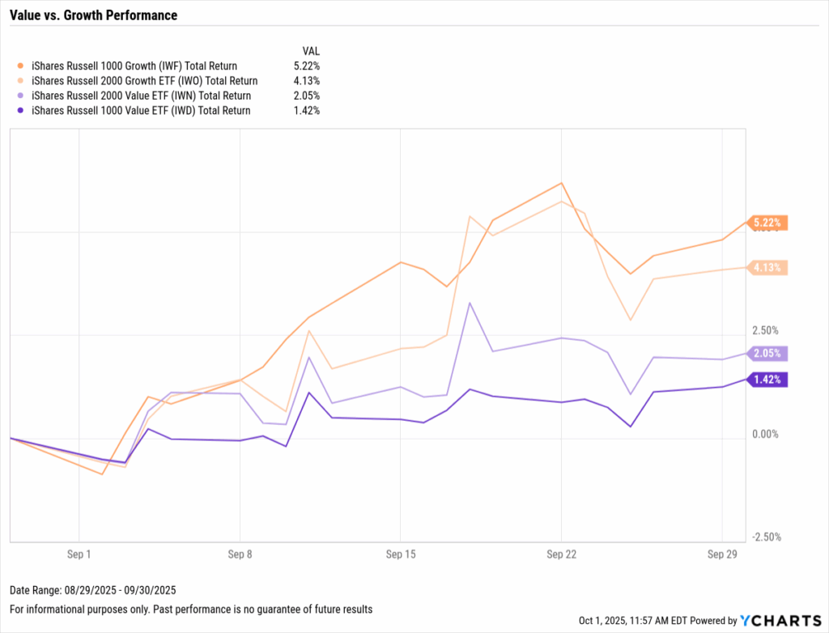Select the iShares Russell 2000 Value ETF (IWN) legend label
The image size is (829, 633).
tap(141, 96)
